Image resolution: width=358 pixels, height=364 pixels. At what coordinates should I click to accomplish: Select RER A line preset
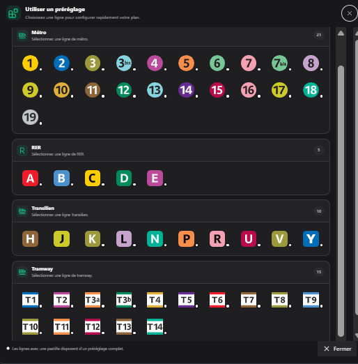(x=30, y=179)
